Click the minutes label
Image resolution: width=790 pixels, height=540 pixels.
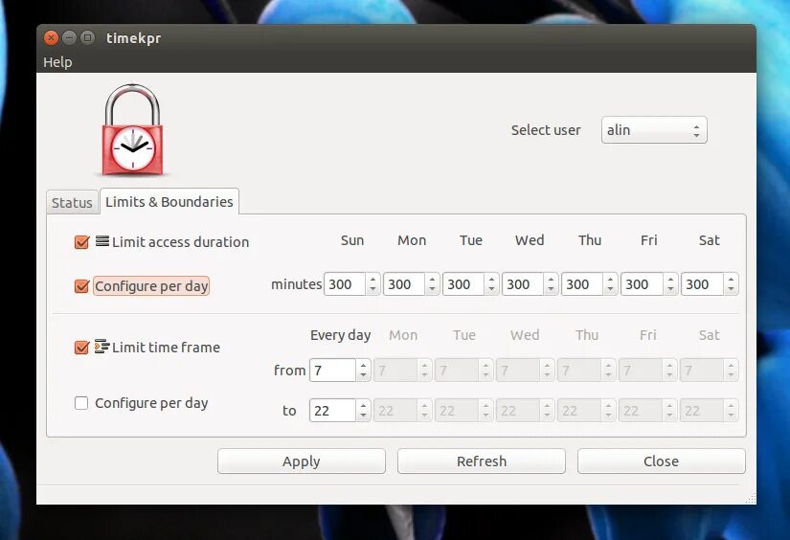(296, 284)
